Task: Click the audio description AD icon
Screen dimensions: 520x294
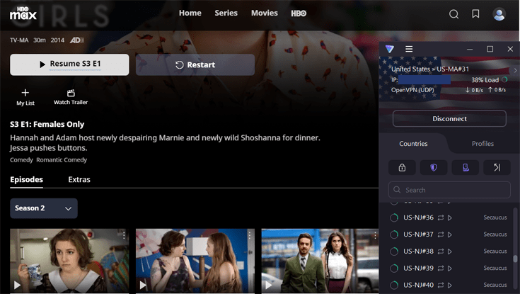Action: pos(76,40)
